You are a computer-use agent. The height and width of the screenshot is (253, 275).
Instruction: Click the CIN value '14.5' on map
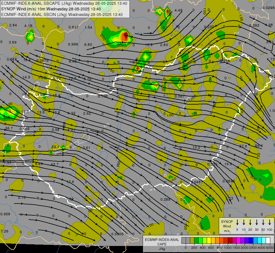[x=26, y=77]
